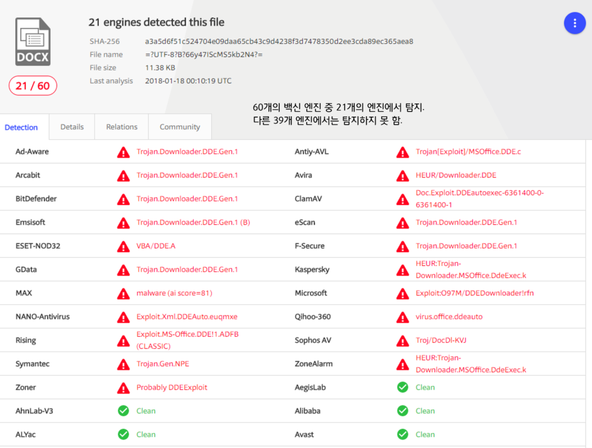Open the HEUR/Downloader.DDE result from Avira
The image size is (592, 448).
(x=457, y=175)
